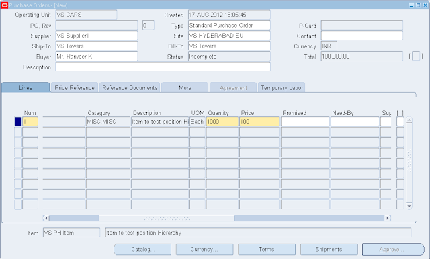Viewport: 430px width, 259px height.
Task: Open the Reference Documents tab
Action: (130, 87)
